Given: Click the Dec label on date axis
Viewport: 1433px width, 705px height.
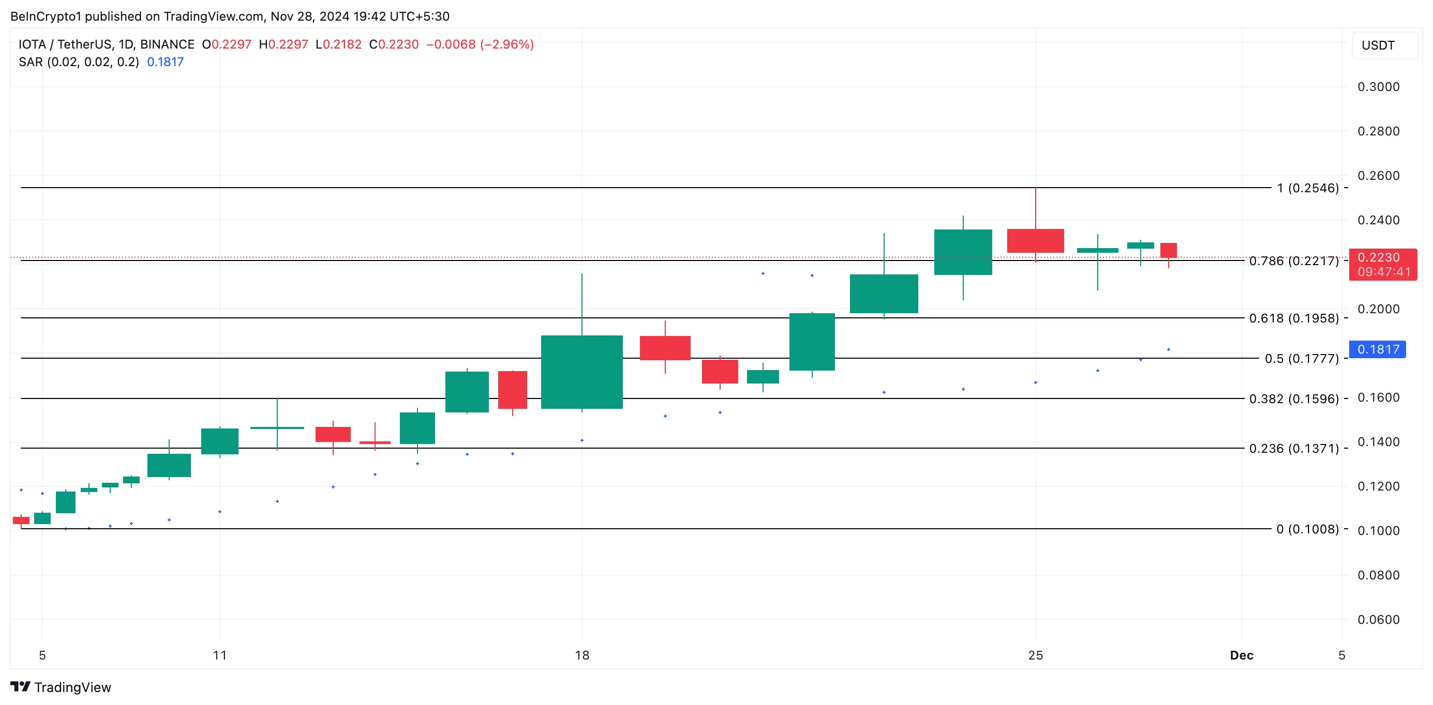Looking at the screenshot, I should 1241,655.
